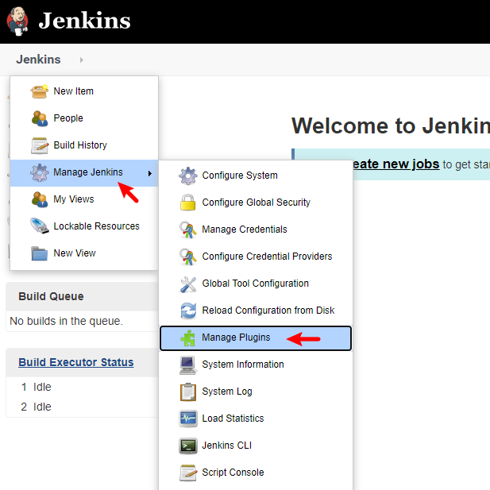Screen dimensions: 490x490
Task: Open Lockable Resources menu entry
Action: [x=84, y=226]
